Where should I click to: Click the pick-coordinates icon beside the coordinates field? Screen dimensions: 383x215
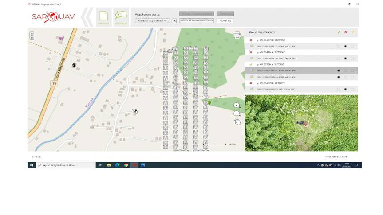(174, 20)
